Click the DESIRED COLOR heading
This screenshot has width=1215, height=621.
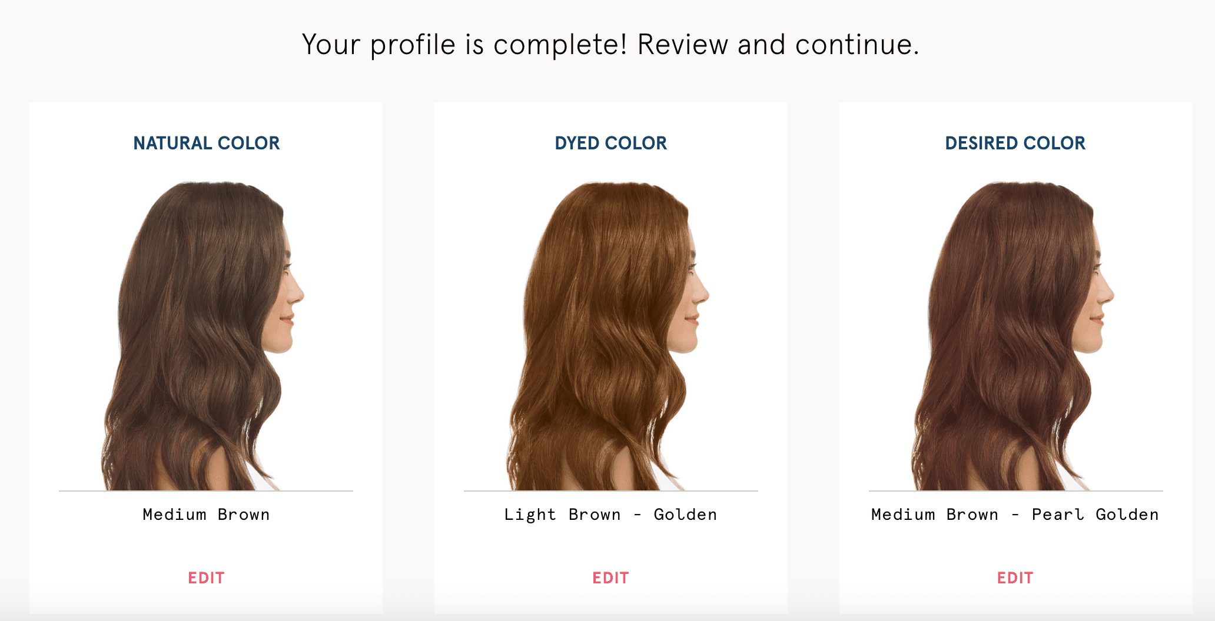(x=1015, y=143)
